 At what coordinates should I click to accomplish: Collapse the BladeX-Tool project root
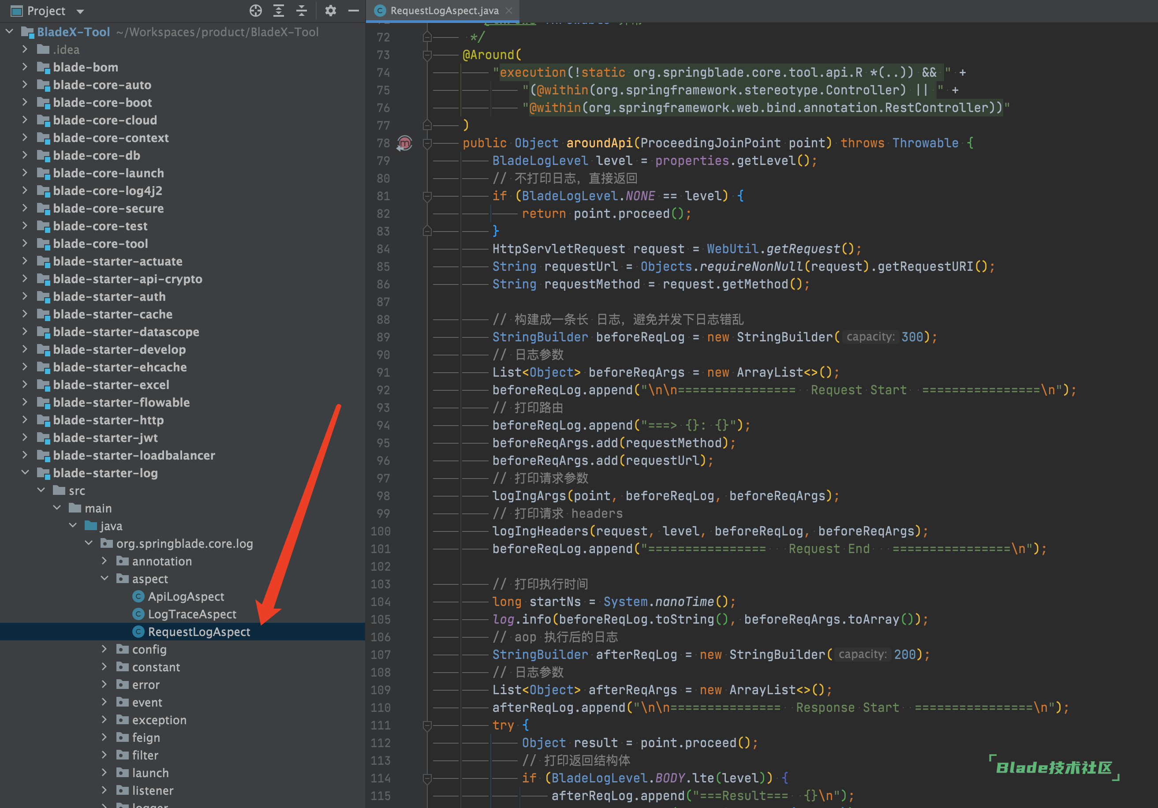(x=10, y=32)
